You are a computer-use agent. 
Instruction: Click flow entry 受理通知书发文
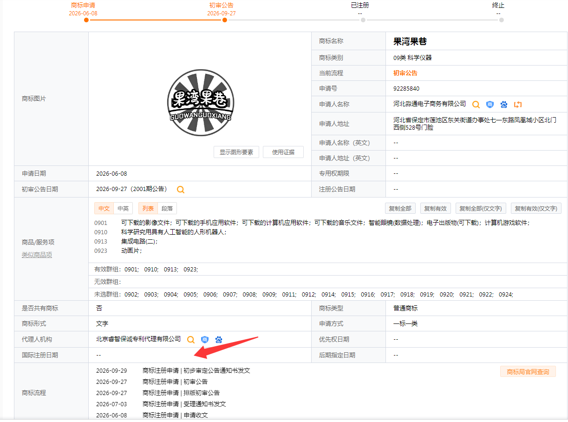point(205,404)
